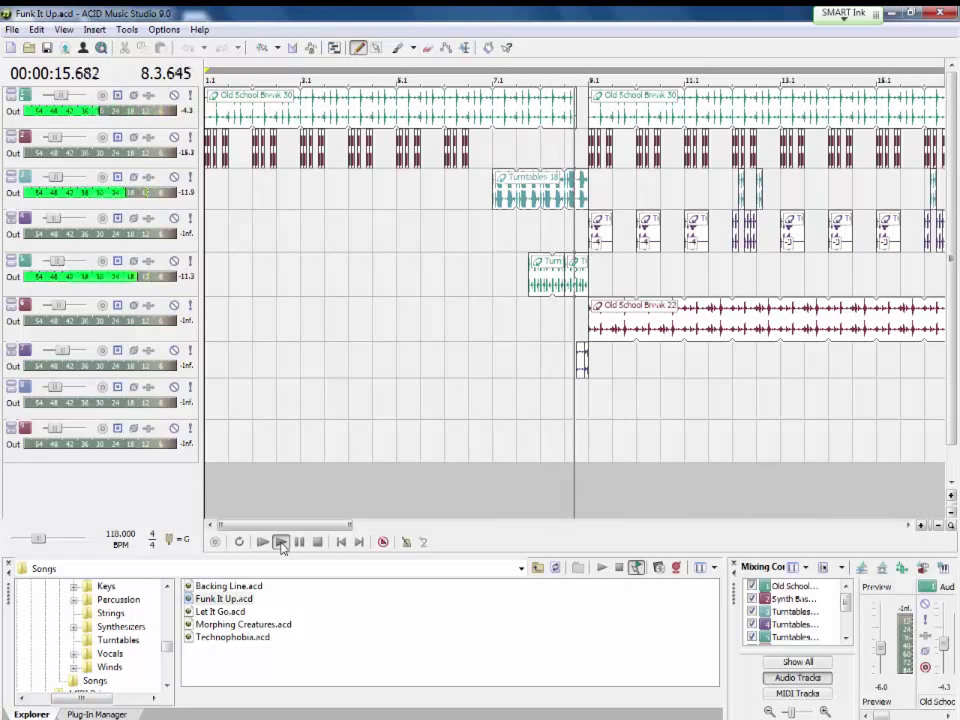Toggle Loop Playback in the transport bar
960x720 pixels.
[239, 542]
